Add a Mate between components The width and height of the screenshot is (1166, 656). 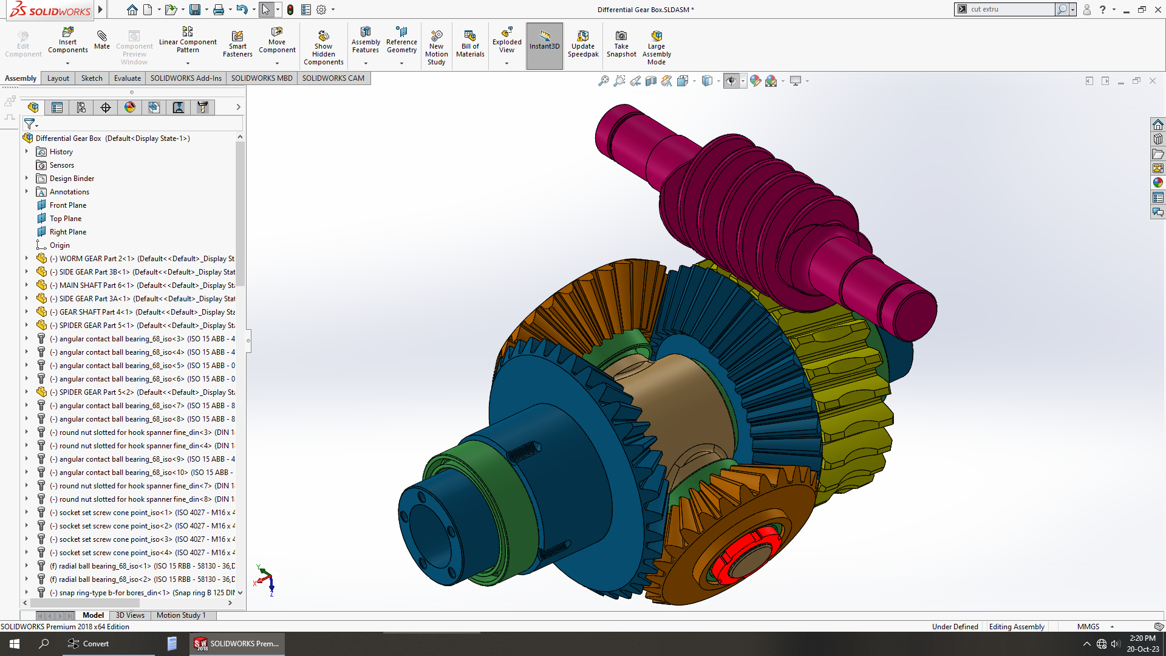(x=102, y=39)
